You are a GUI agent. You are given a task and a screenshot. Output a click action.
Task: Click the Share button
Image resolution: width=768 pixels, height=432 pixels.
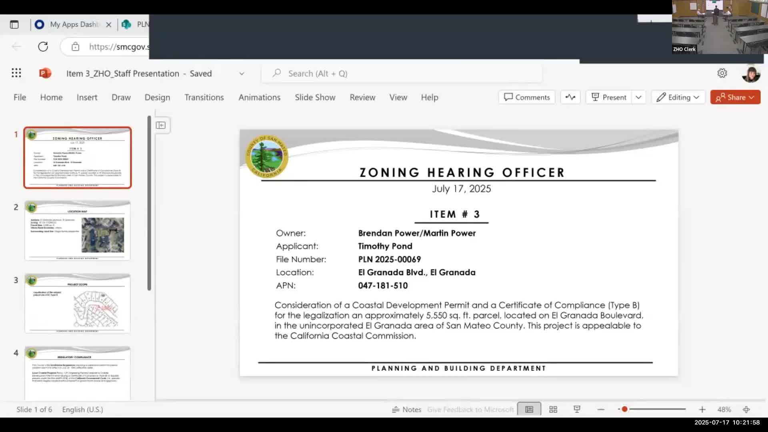point(735,97)
